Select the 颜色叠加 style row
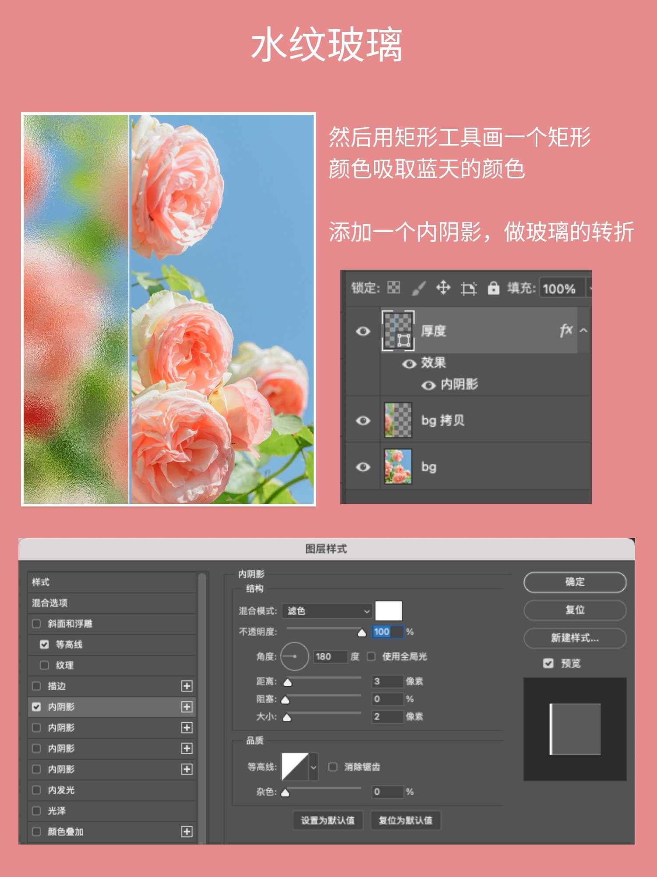Viewport: 657px width, 877px height. (x=112, y=831)
